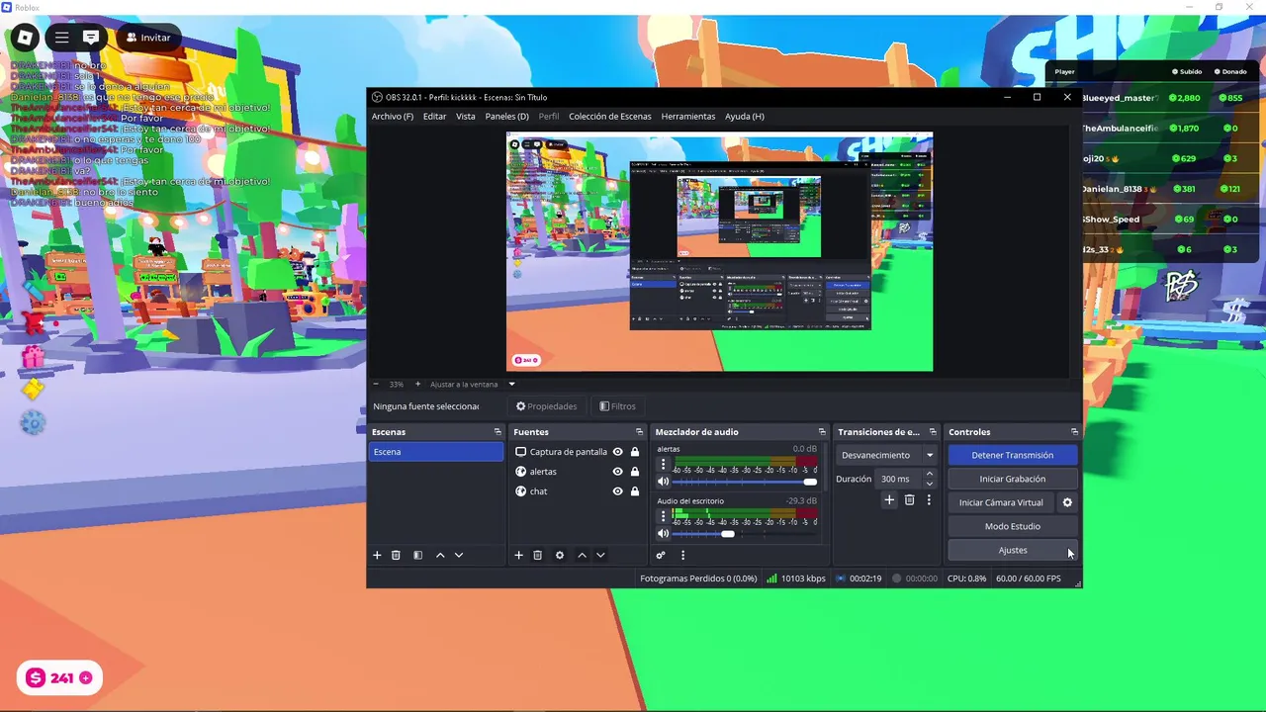Open the Paneles menu
1266x712 pixels.
coord(506,117)
